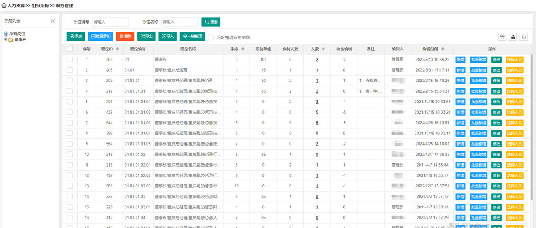Click the 所有岗位 root node icon
536x228 pixels.
point(6,33)
